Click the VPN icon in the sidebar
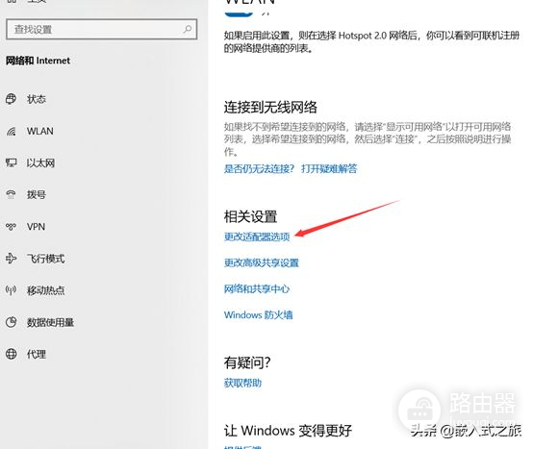Screen dimensions: 533x449 tap(11, 227)
